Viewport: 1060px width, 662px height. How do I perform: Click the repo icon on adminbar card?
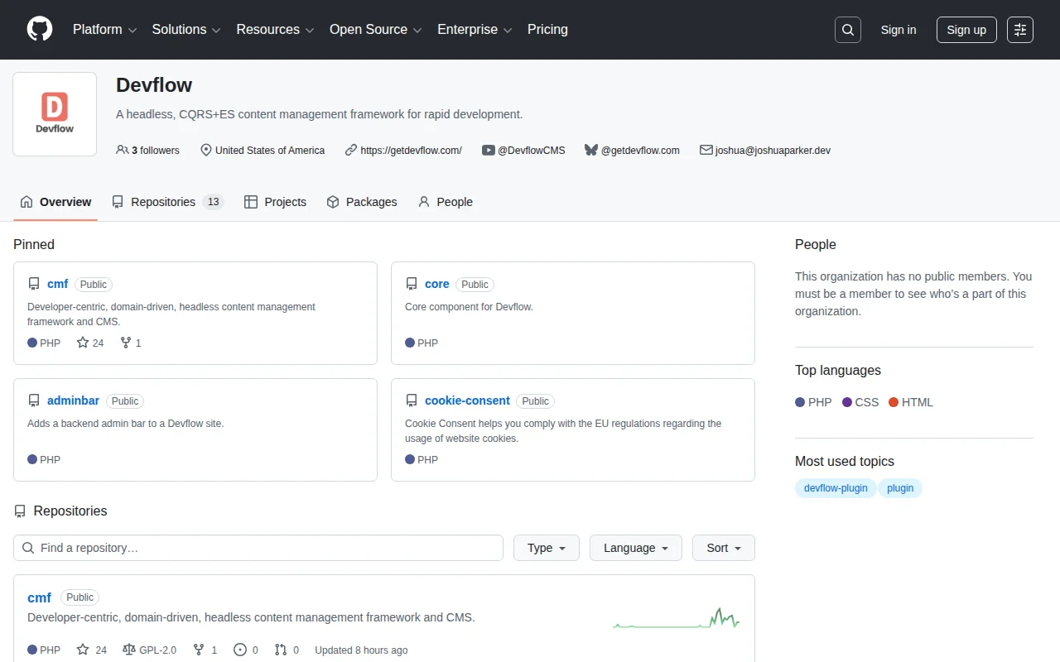coord(34,401)
